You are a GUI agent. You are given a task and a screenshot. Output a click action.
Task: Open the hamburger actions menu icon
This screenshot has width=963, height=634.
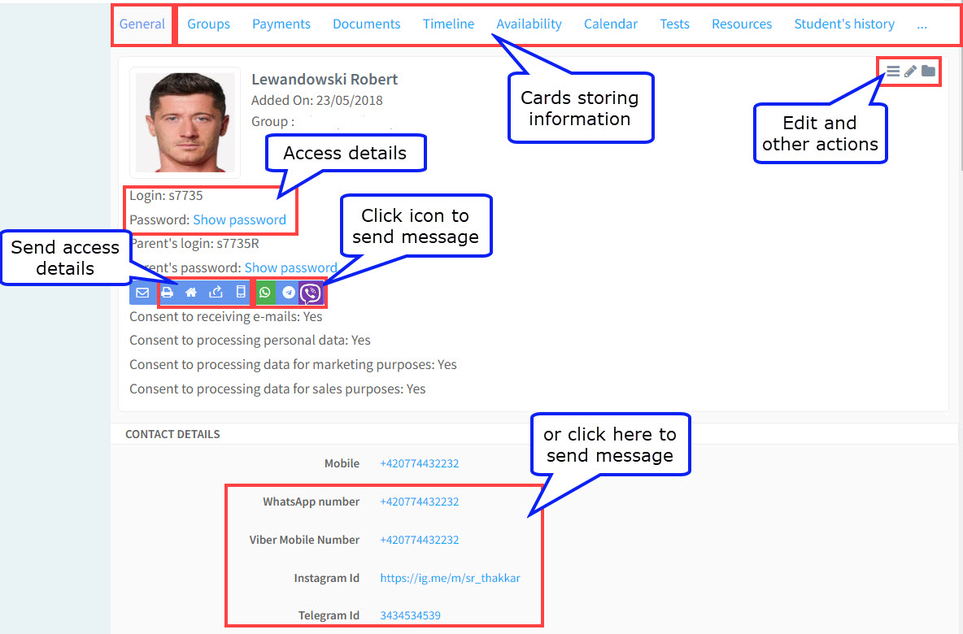[x=893, y=72]
